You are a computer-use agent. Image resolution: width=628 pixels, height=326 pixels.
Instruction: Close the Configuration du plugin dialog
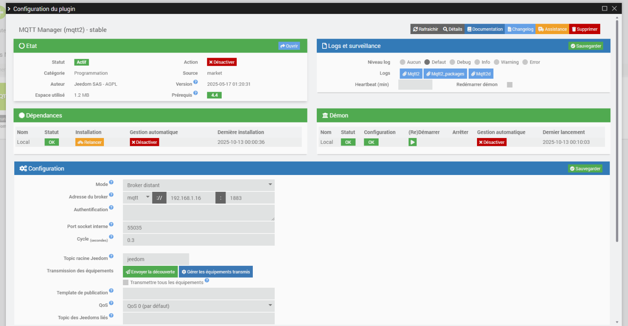click(x=614, y=8)
